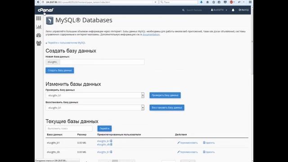The height and width of the screenshot is (162, 288).
Task: Open privileged user elucgttv_b1 in first row
Action: coord(103,141)
